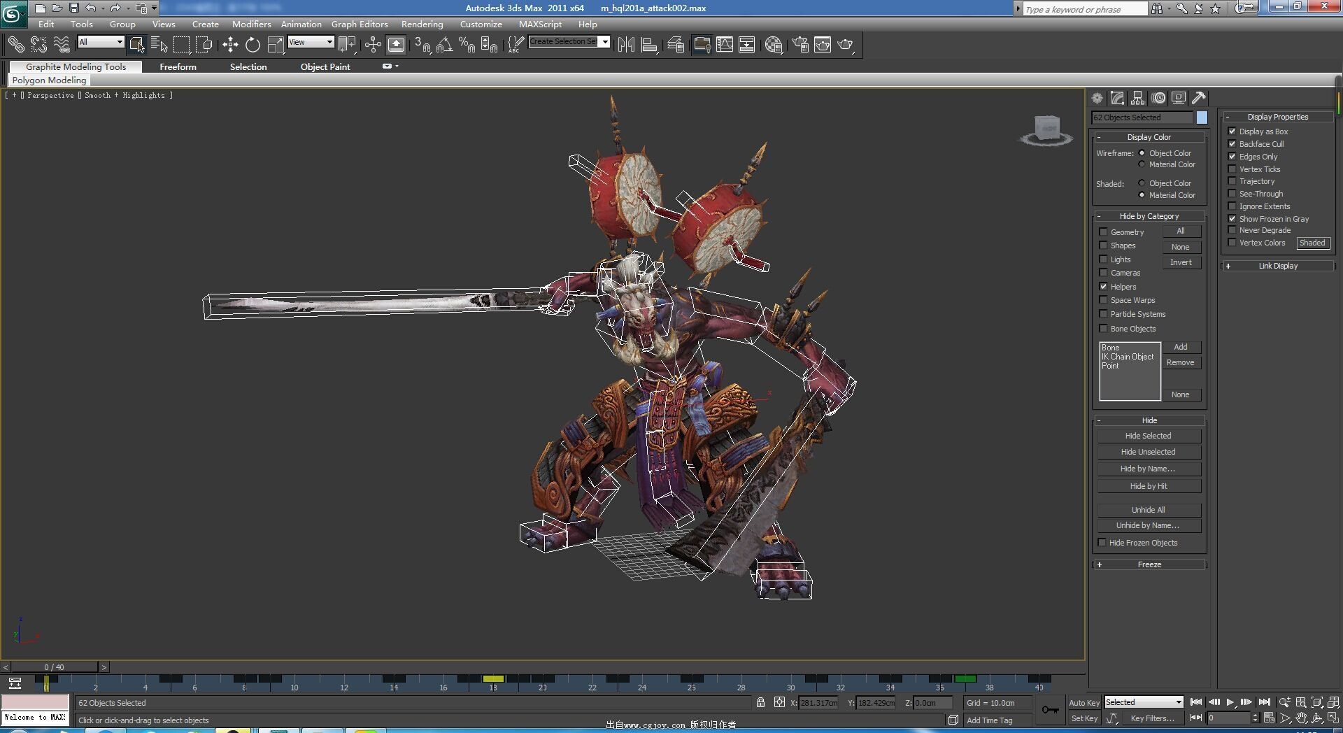The height and width of the screenshot is (733, 1343).
Task: Check Geometry in Hide by Category
Action: click(x=1104, y=232)
